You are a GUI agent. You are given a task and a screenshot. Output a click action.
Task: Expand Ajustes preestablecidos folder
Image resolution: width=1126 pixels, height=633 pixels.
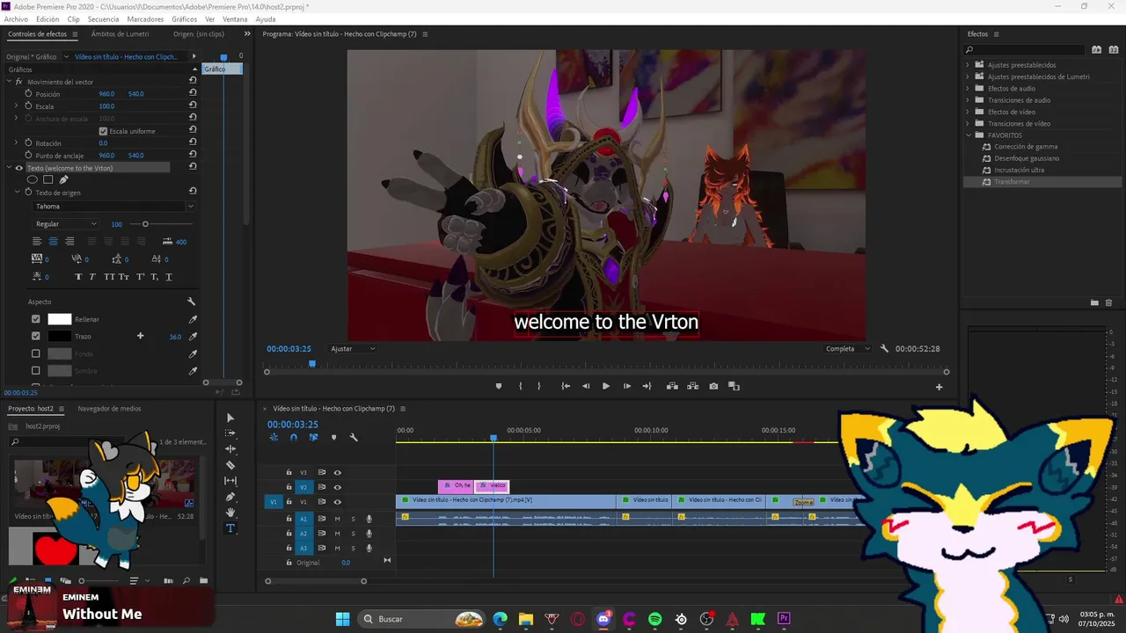coord(968,65)
